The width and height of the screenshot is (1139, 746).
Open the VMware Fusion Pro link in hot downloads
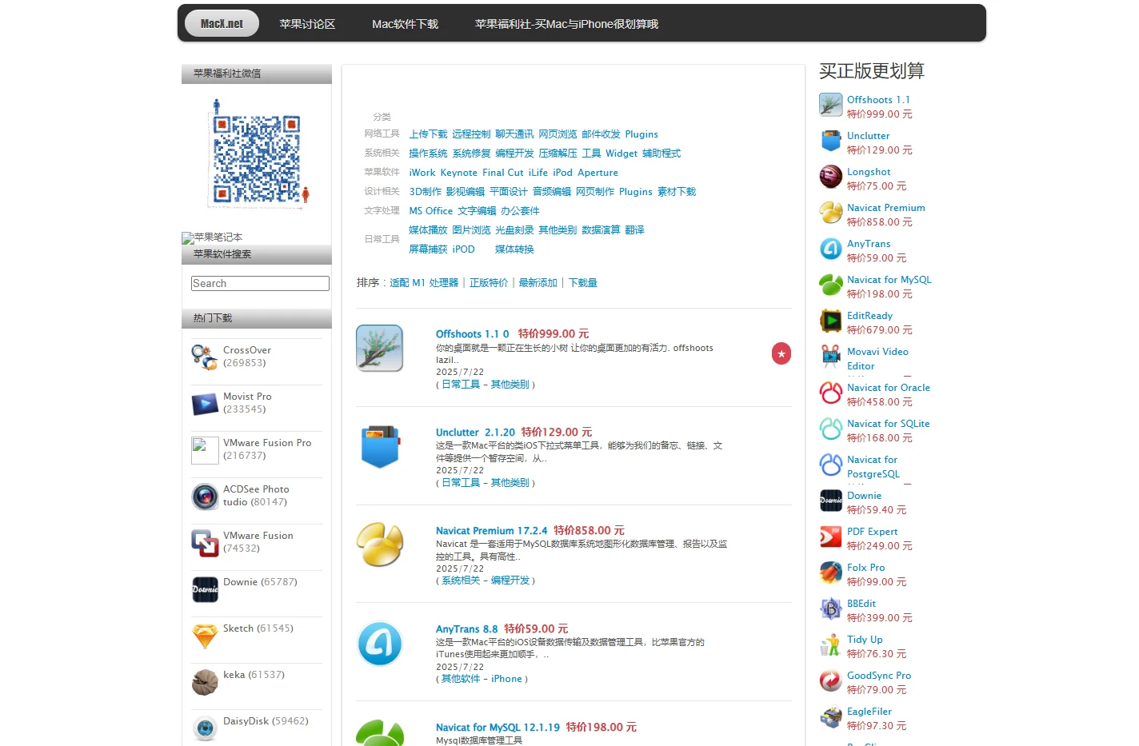pyautogui.click(x=267, y=443)
